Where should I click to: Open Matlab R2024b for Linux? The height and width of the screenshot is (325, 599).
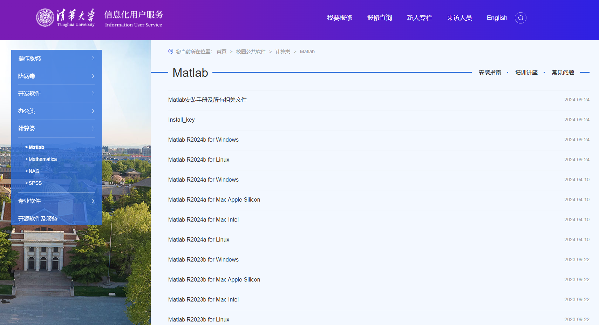tap(199, 160)
